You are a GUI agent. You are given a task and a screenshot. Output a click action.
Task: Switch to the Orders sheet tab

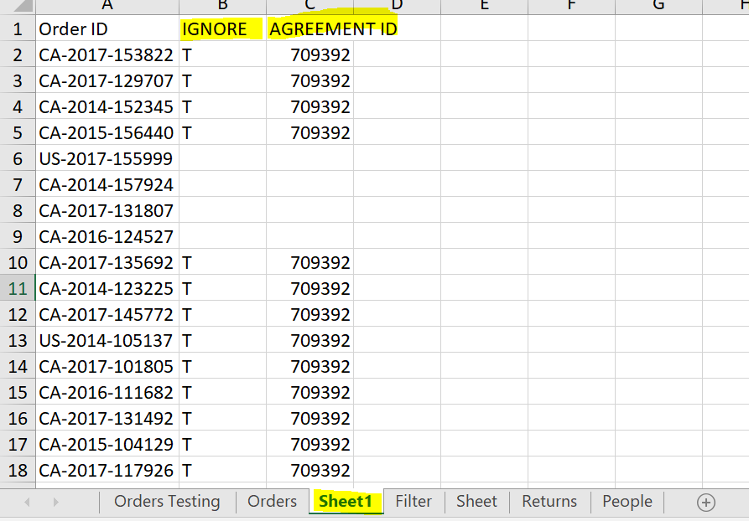pos(272,502)
